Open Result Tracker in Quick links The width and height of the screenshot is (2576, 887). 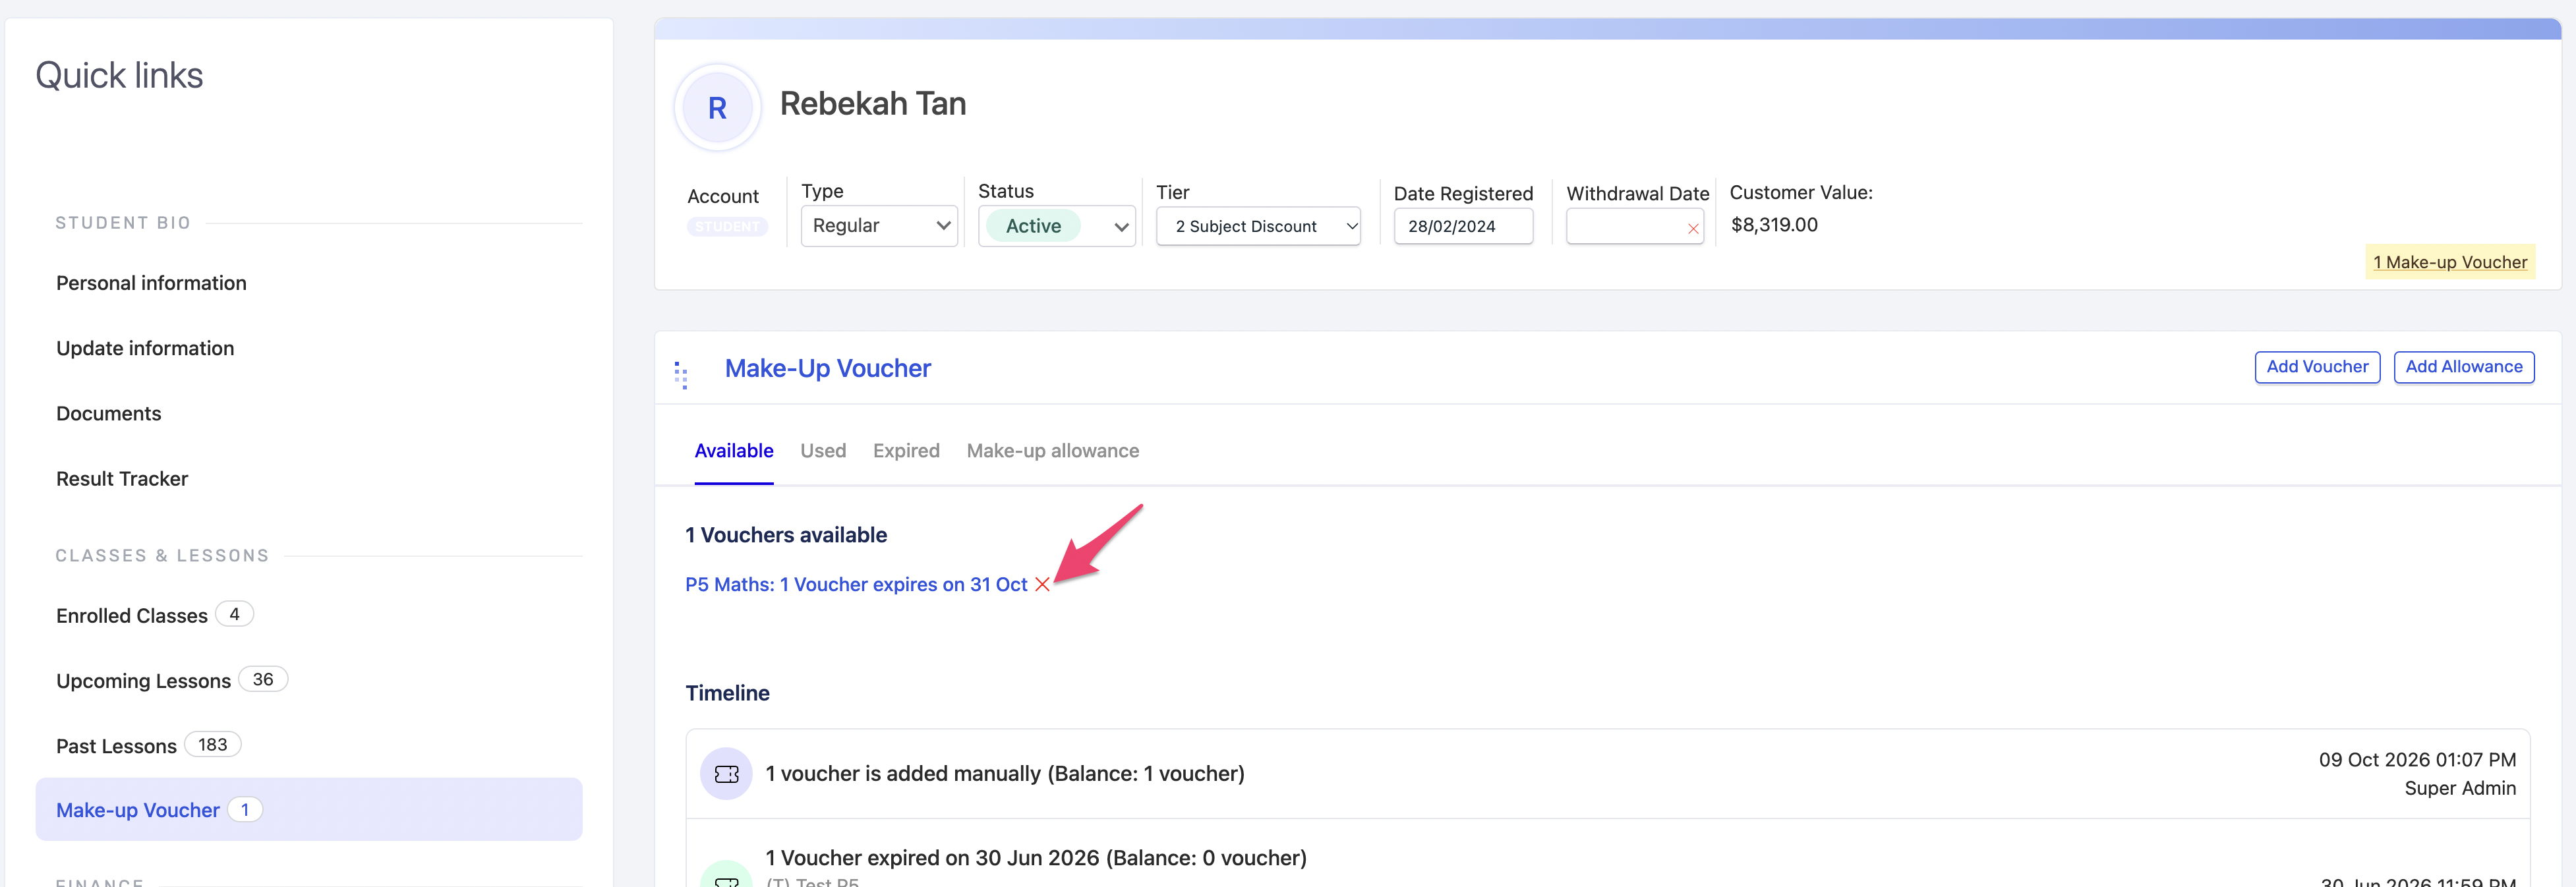[x=122, y=479]
